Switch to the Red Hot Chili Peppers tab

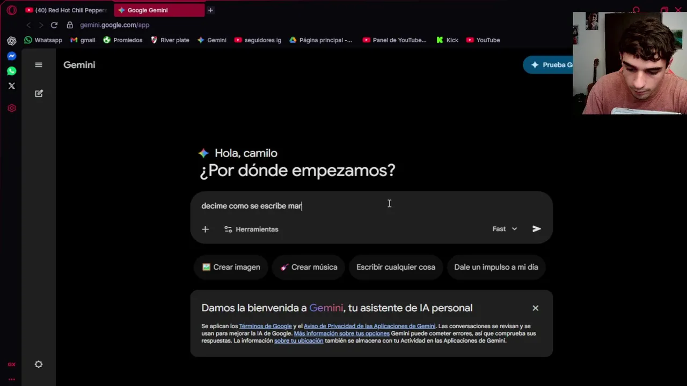[x=67, y=10]
